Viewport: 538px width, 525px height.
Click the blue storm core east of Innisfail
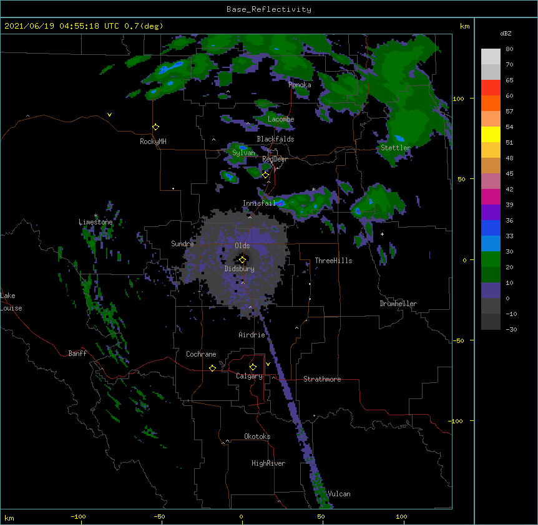[x=281, y=203]
